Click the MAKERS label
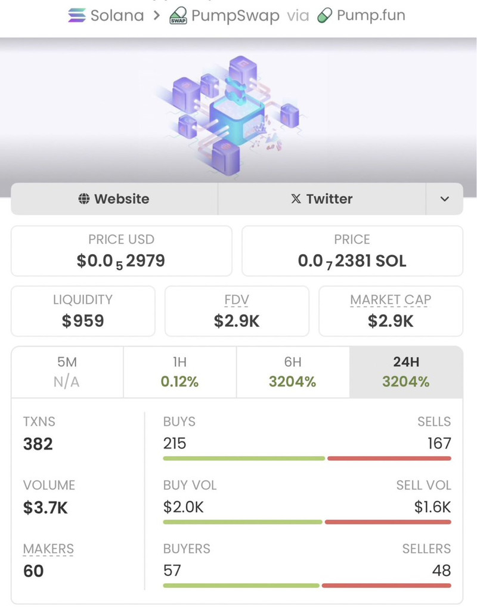The width and height of the screenshot is (477, 616). click(48, 549)
